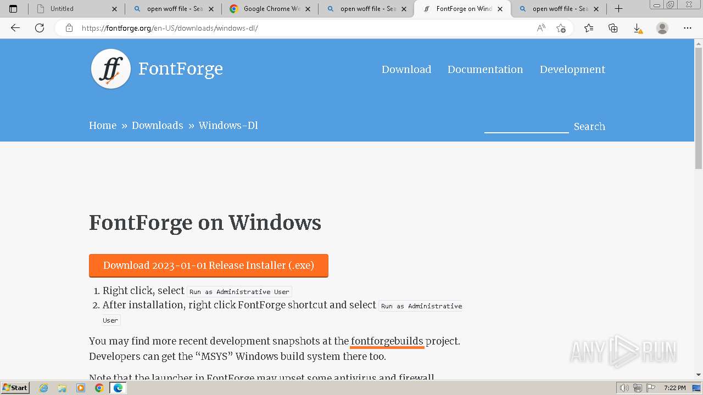Open the tab actions menu icon
Screen dimensions: 703x395
click(x=13, y=9)
